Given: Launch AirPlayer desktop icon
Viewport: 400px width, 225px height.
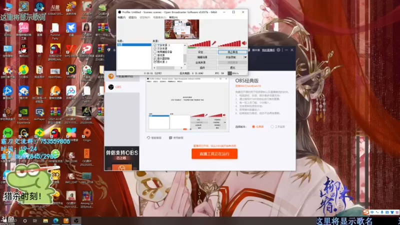Looking at the screenshot, I should (x=39, y=113).
